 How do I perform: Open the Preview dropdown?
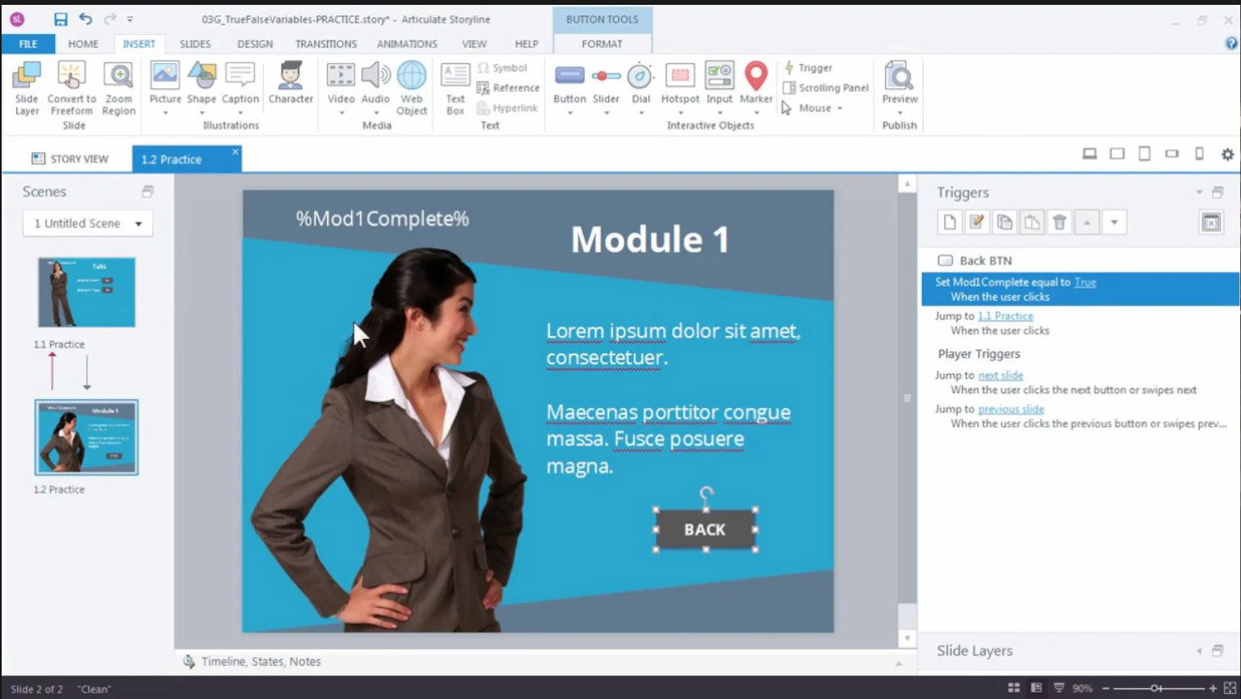coord(900,112)
